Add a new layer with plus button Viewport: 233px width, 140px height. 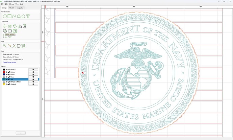click(21, 133)
